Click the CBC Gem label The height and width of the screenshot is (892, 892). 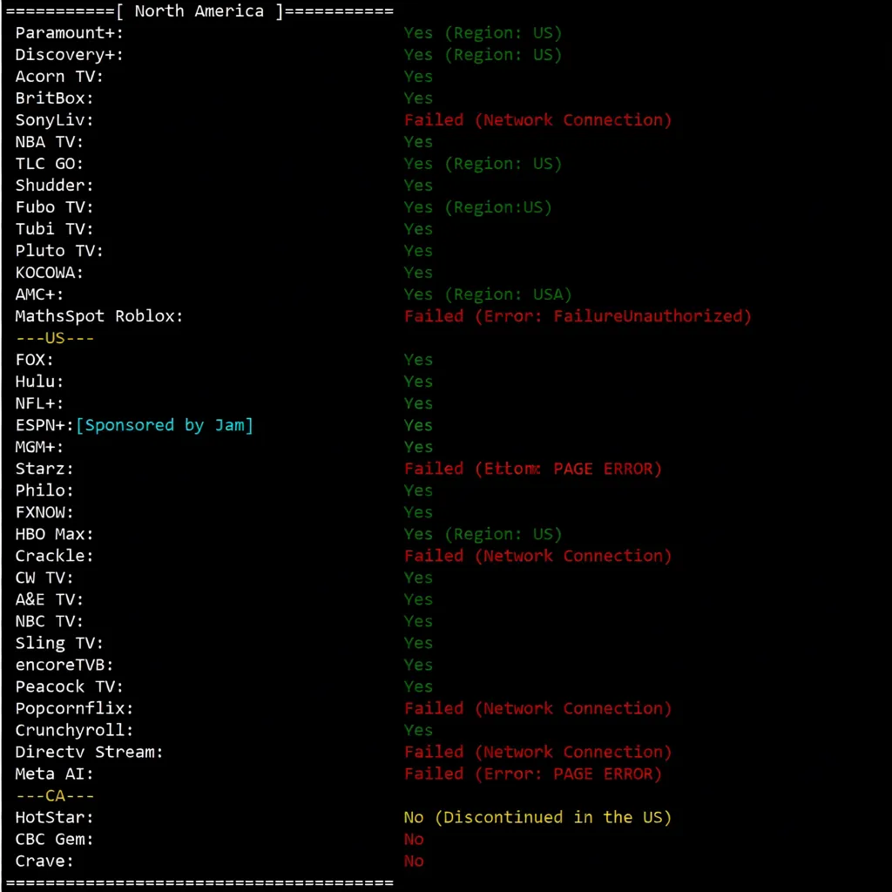(55, 839)
